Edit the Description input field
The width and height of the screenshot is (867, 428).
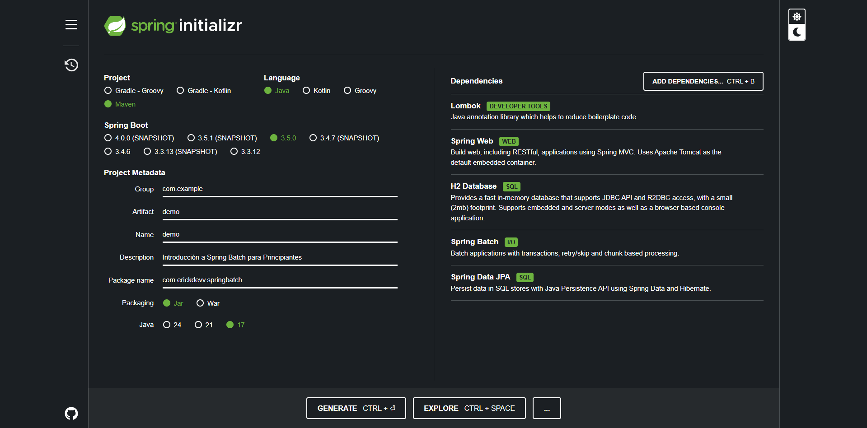pos(280,257)
